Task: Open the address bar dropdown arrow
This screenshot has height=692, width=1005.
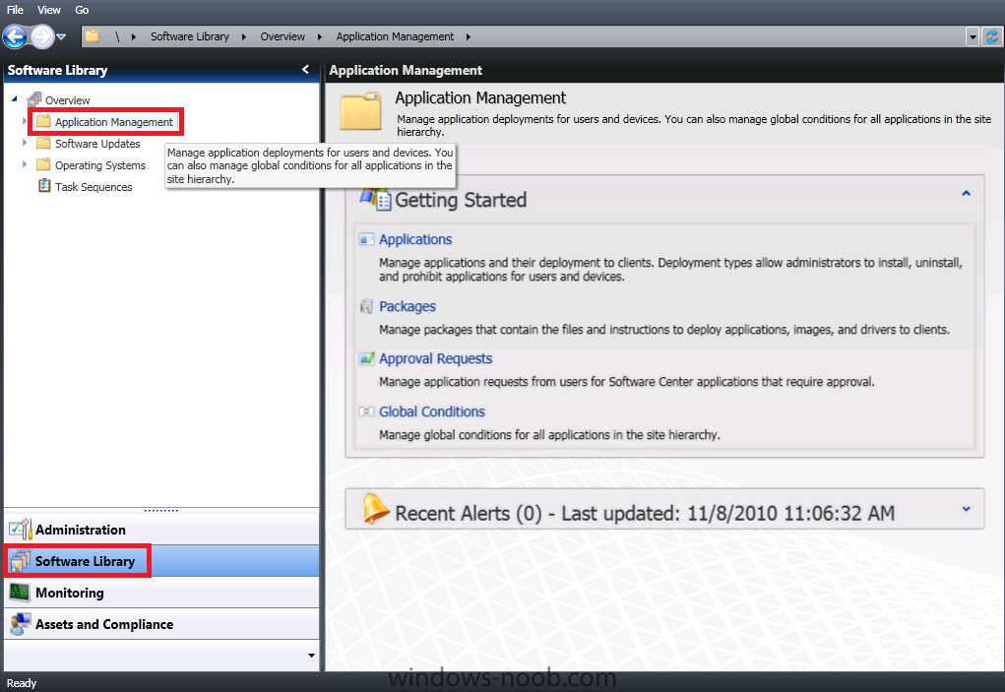Action: point(973,36)
